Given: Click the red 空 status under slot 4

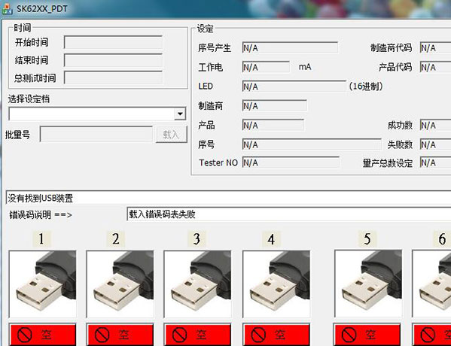Looking at the screenshot, I should (x=276, y=335).
